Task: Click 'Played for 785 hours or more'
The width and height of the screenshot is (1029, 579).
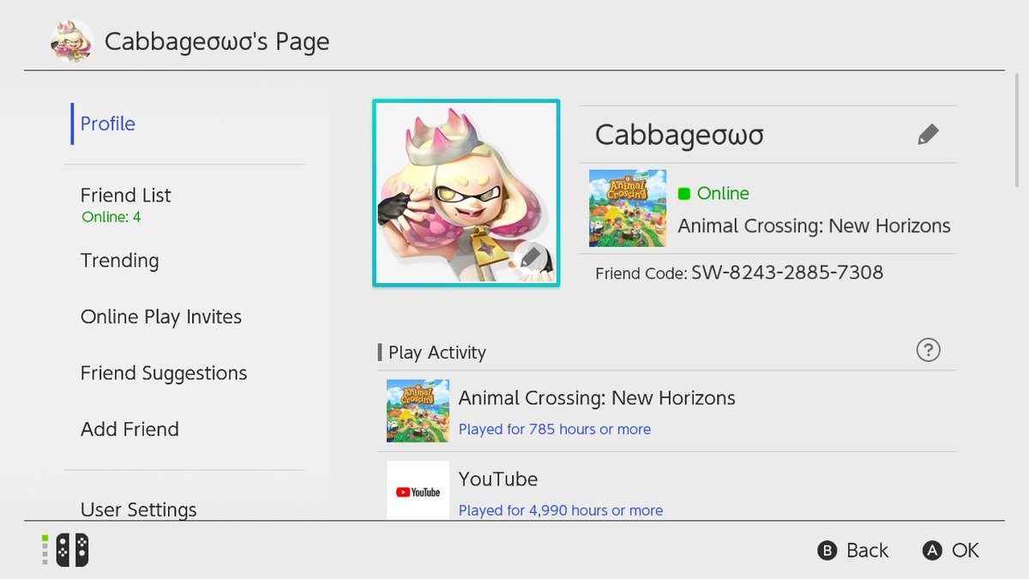Action: coord(555,429)
